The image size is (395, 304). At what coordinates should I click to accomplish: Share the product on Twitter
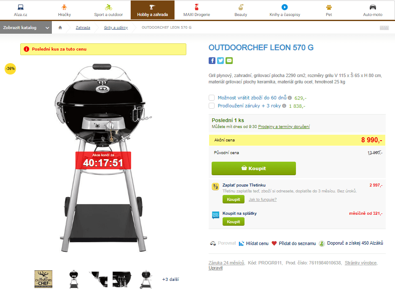[x=220, y=60]
